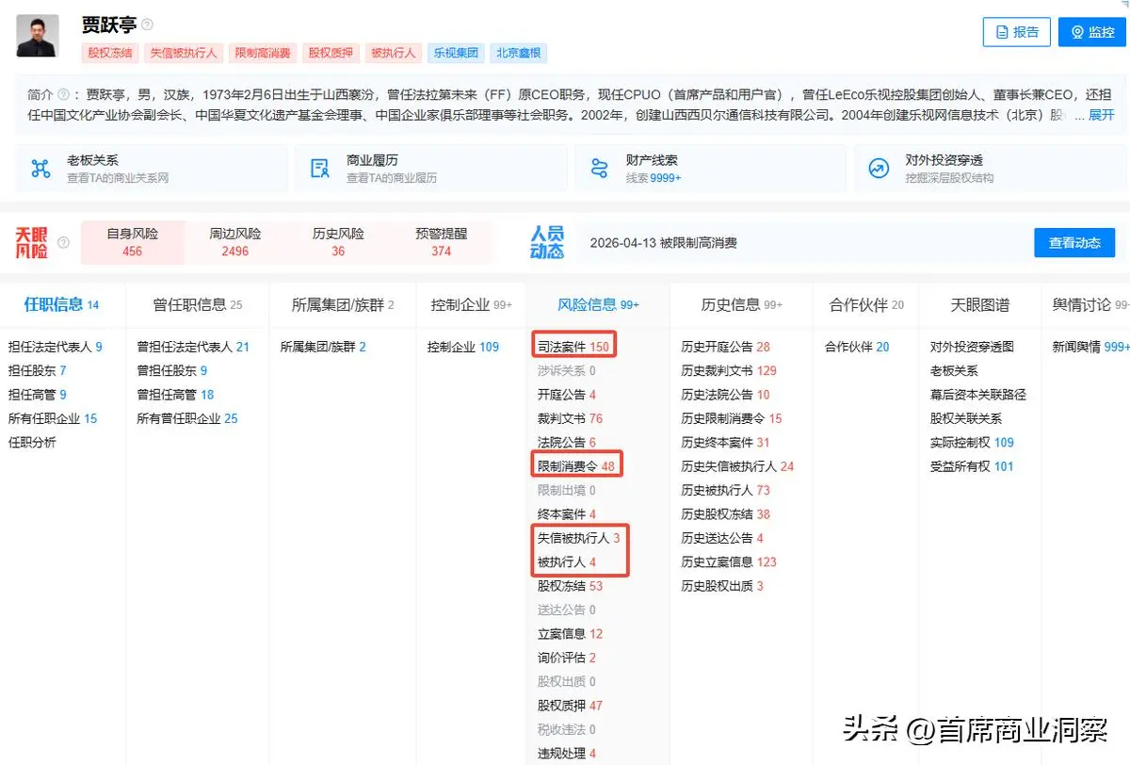The width and height of the screenshot is (1130, 765).
Task: Open 司法案件 150 entry
Action: (x=573, y=347)
